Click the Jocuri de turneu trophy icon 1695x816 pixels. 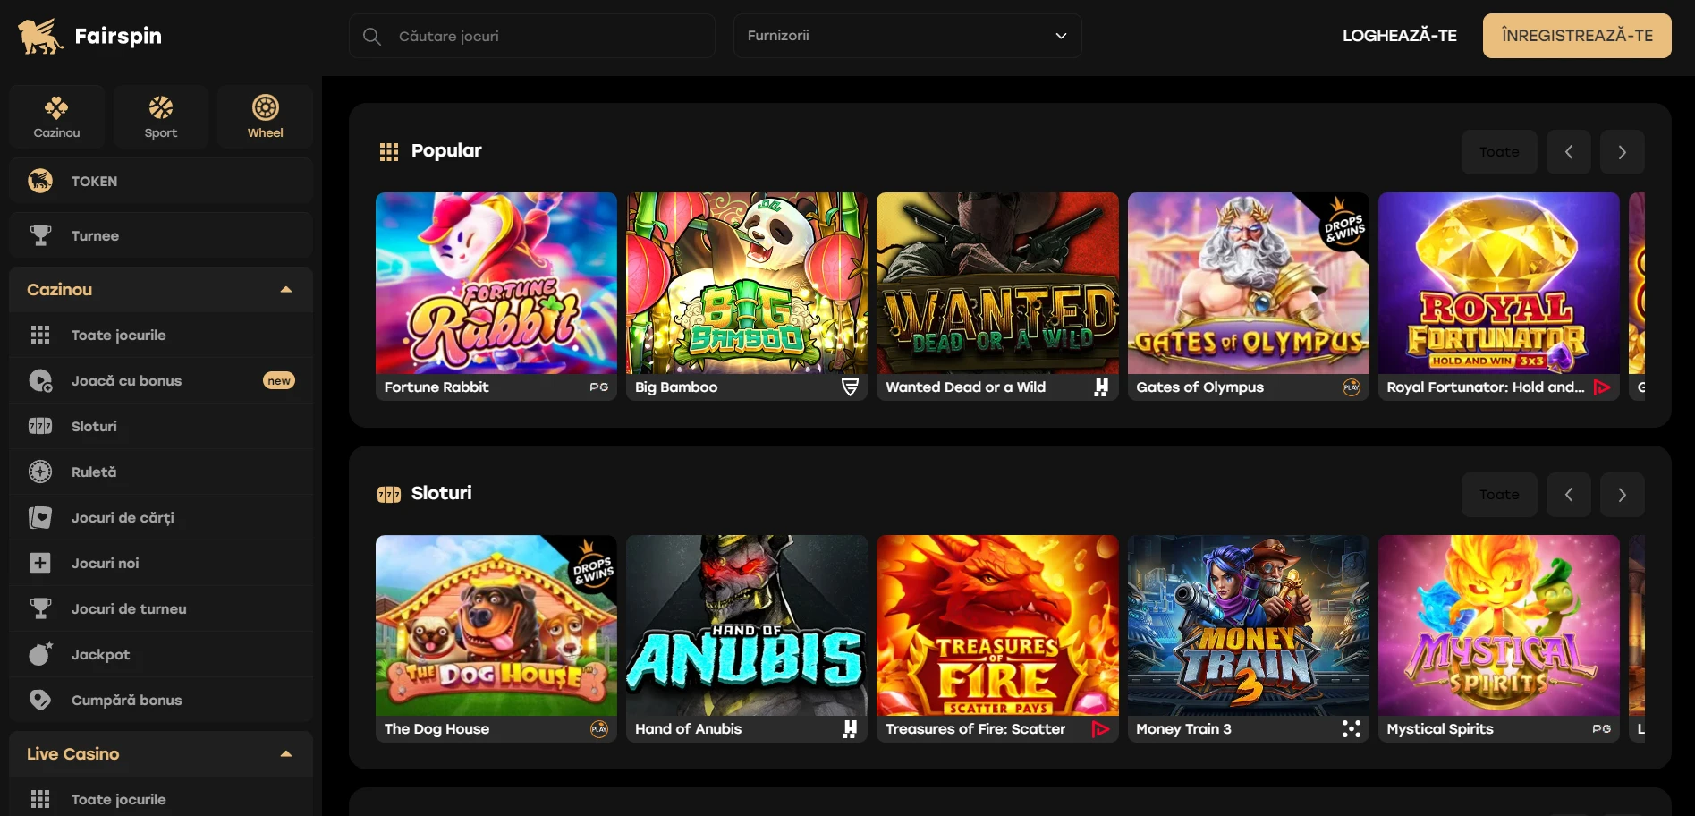pos(40,608)
